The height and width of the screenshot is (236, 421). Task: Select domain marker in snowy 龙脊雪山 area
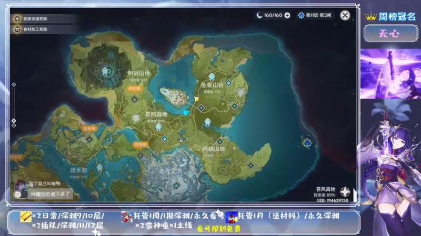coord(176,186)
